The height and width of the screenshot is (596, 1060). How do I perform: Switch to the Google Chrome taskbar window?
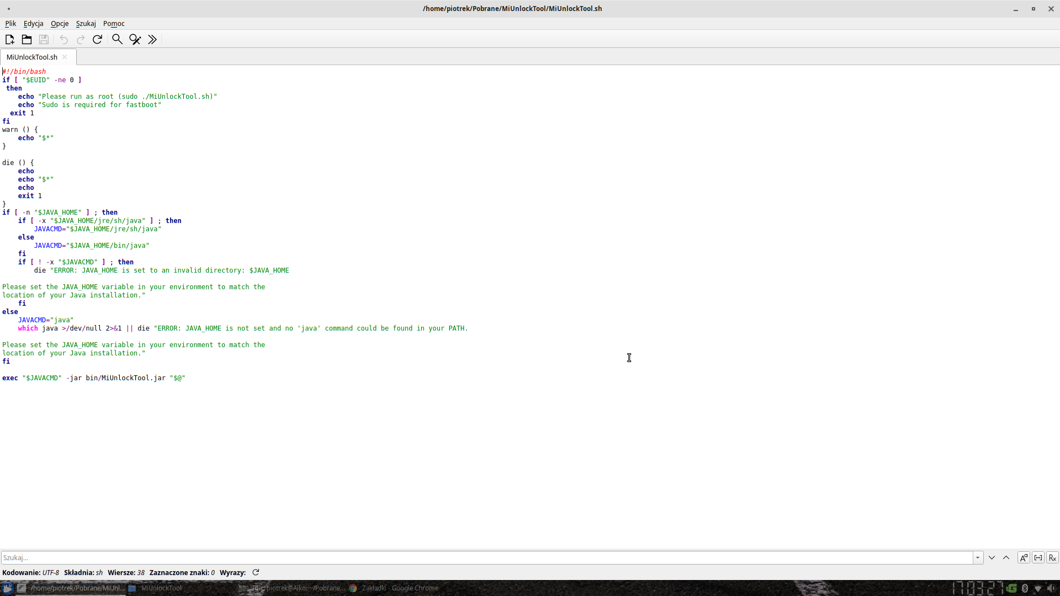click(x=394, y=588)
